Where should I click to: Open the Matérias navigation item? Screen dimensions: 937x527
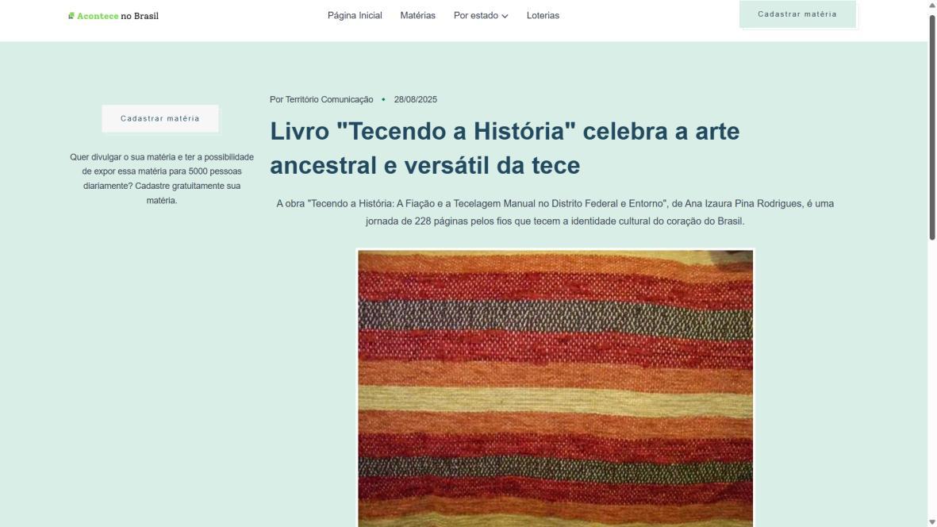pyautogui.click(x=417, y=16)
